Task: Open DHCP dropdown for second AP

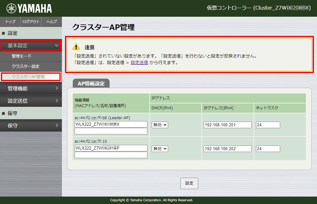Action: (x=160, y=149)
